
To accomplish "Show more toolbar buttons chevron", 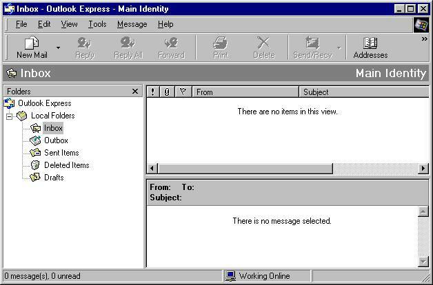I will (x=425, y=39).
